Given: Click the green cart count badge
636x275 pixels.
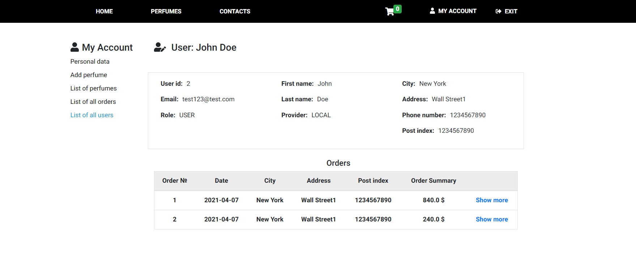Looking at the screenshot, I should point(397,9).
